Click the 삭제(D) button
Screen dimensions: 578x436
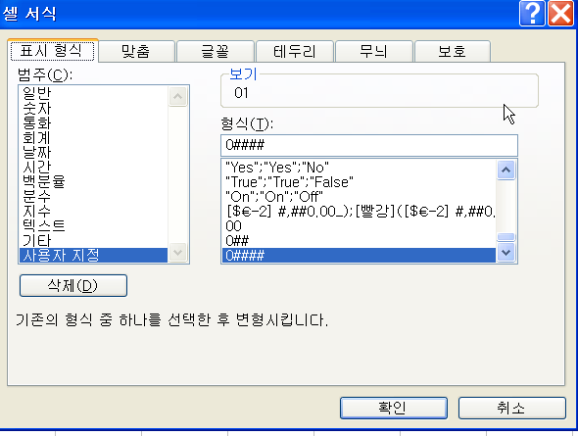pyautogui.click(x=73, y=285)
